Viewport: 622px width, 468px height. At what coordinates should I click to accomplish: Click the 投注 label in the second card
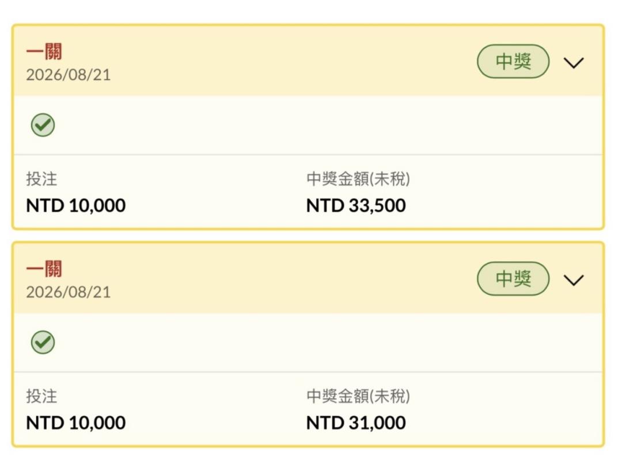[x=41, y=396]
